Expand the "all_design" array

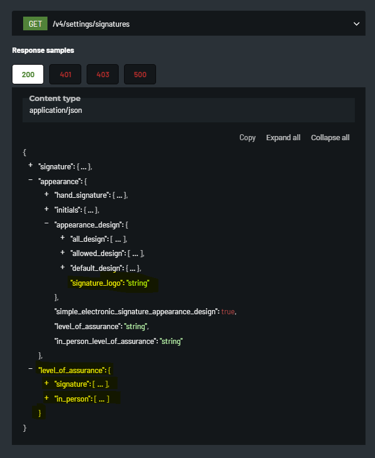pyautogui.click(x=63, y=238)
